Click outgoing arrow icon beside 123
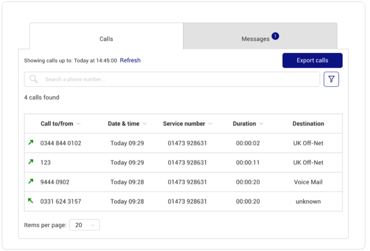 (31, 162)
